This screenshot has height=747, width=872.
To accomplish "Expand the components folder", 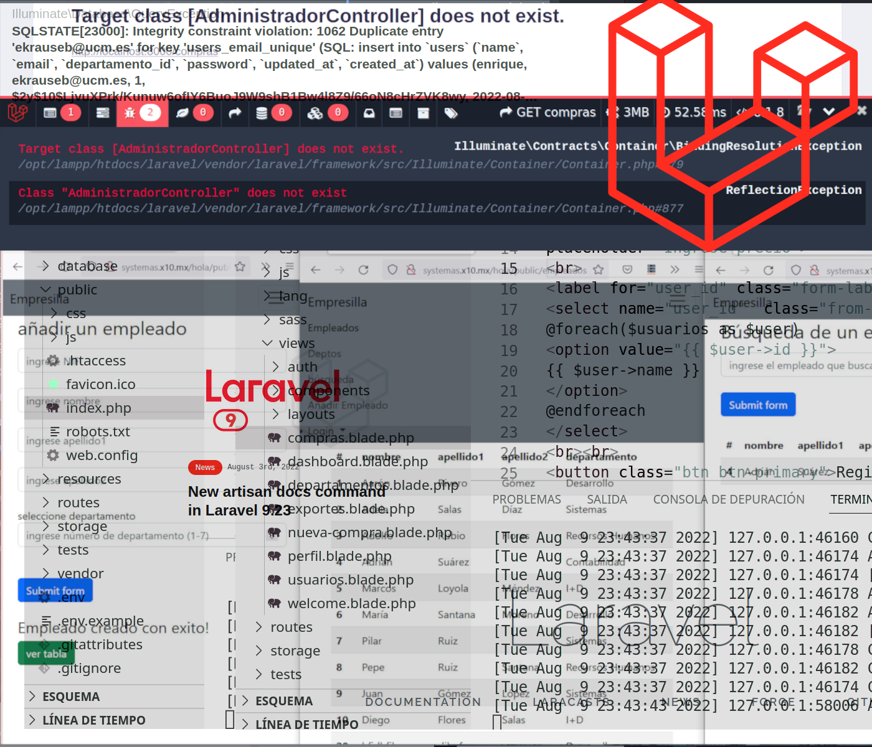I will [276, 390].
